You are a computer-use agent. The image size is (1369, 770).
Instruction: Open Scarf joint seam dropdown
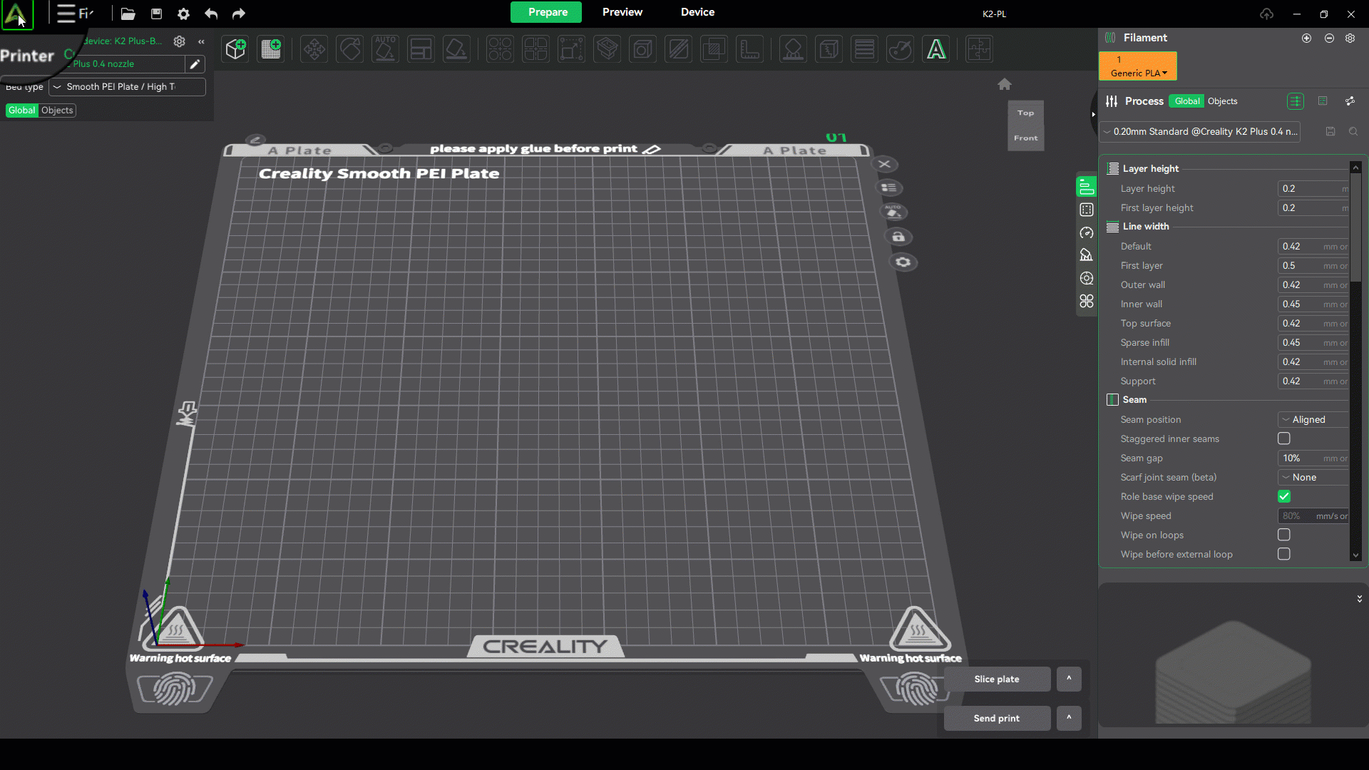[x=1313, y=477]
